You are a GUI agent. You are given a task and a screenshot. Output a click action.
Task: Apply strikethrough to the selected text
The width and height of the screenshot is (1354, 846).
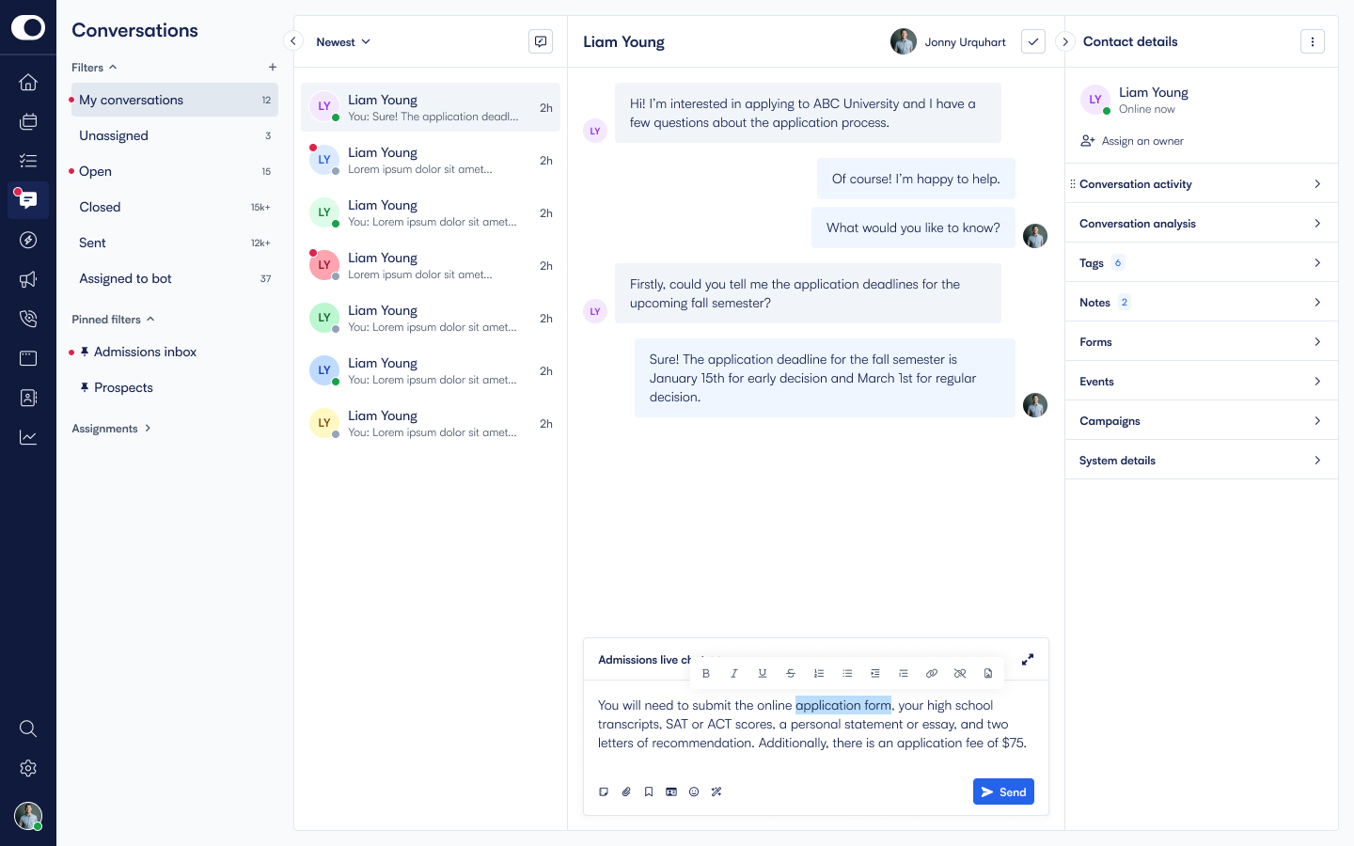tap(791, 673)
